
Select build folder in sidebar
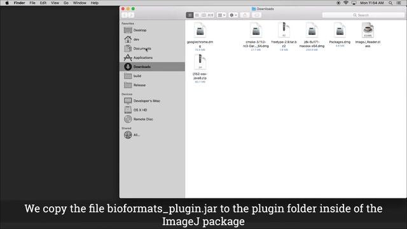(x=152, y=76)
